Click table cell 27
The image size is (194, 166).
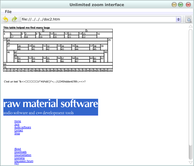click(x=12, y=47)
